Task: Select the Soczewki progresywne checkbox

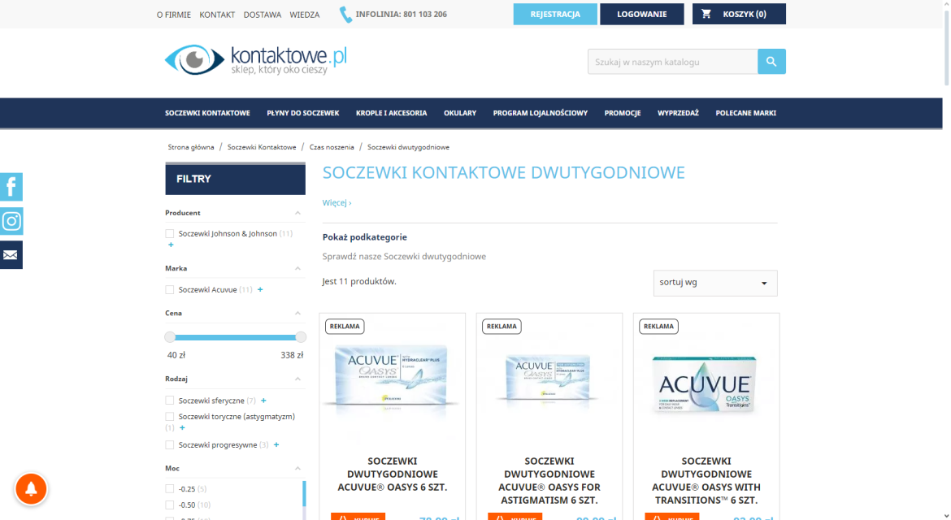Action: coord(170,445)
